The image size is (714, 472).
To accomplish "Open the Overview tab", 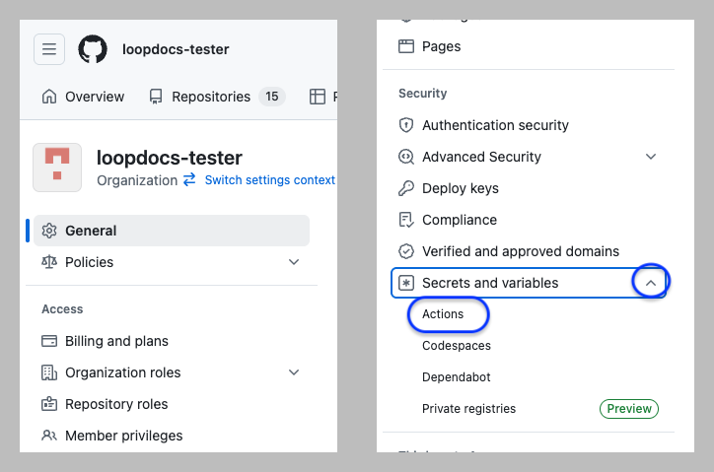I will tap(84, 97).
